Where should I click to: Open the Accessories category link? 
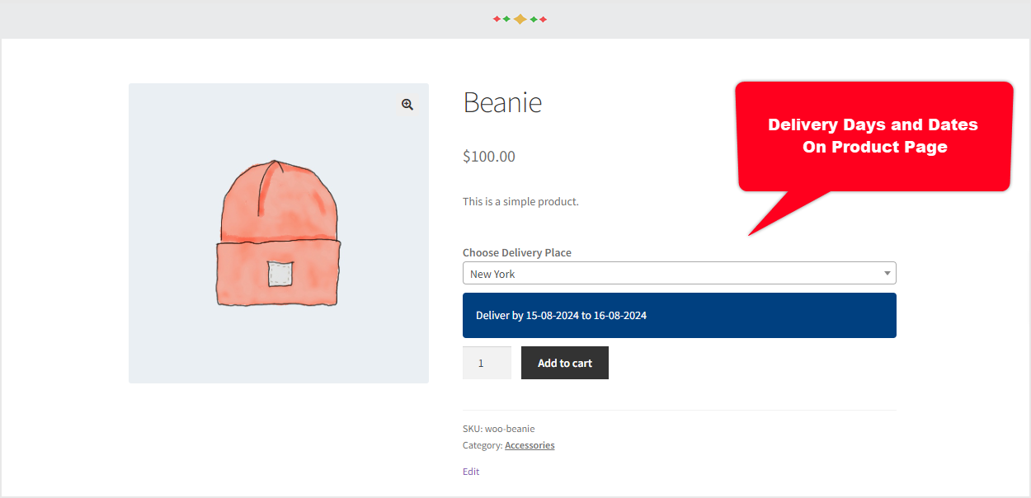tap(530, 444)
